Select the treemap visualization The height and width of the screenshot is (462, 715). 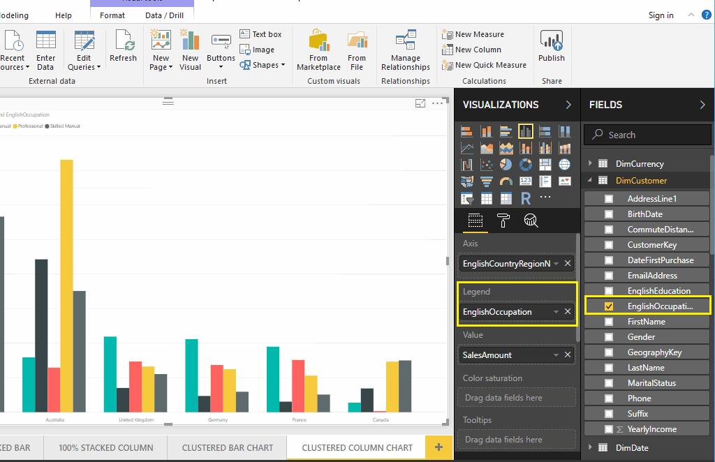(x=545, y=165)
